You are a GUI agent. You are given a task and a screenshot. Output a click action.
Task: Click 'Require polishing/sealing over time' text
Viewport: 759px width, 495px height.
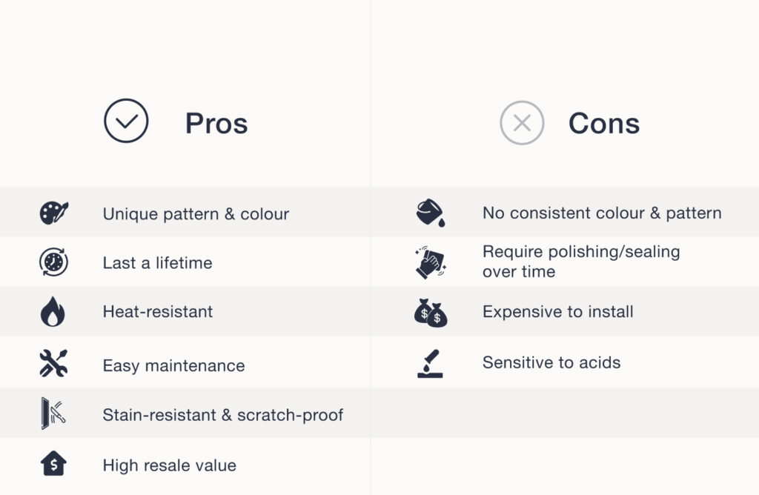click(581, 262)
